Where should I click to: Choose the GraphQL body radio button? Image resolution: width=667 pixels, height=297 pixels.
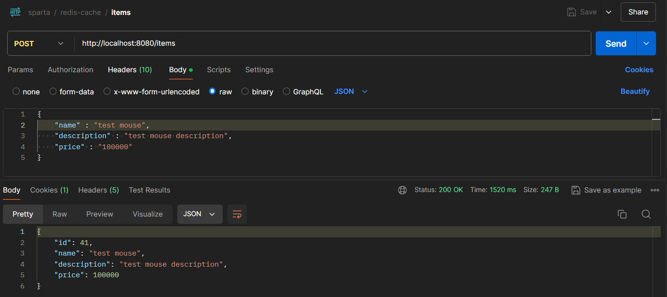[286, 91]
